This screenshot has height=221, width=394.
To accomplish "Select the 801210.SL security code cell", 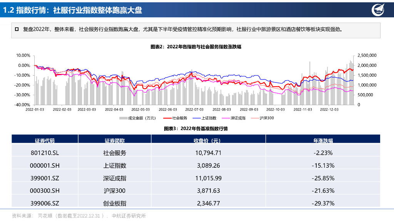I will click(45, 153).
